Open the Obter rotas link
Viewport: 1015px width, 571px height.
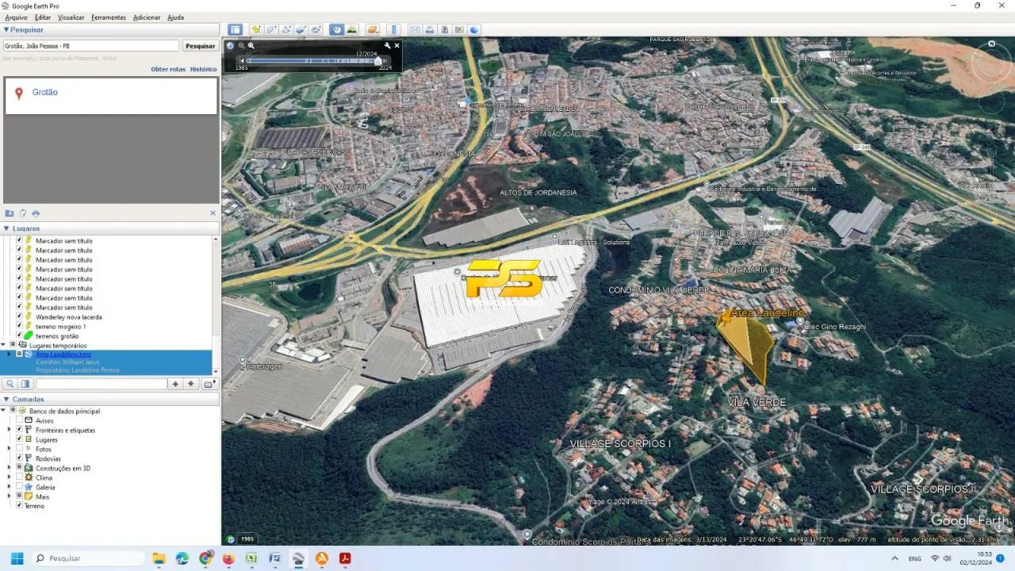[x=168, y=69]
